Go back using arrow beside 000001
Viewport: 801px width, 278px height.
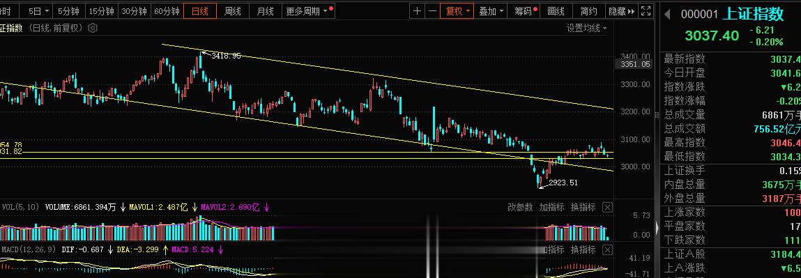click(x=667, y=14)
